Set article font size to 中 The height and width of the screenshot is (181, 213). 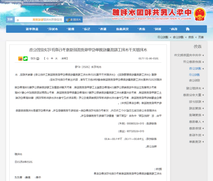click(x=52, y=58)
